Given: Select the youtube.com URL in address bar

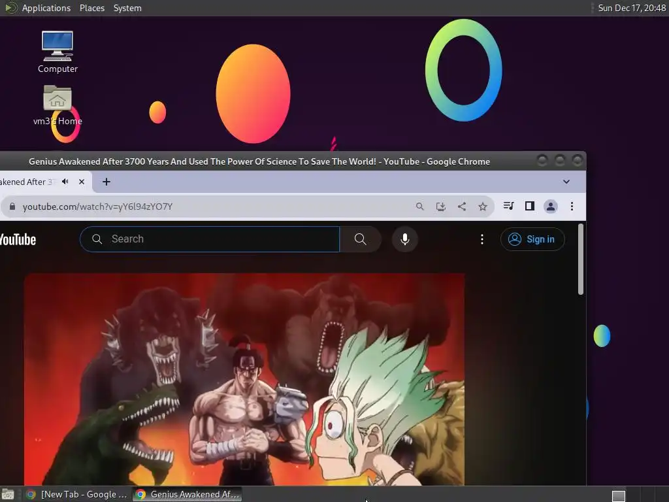Looking at the screenshot, I should tap(98, 207).
